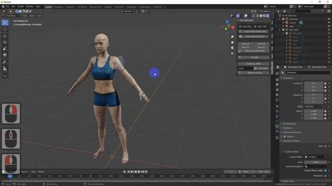Click the CLEAR ALL POSE button
The width and height of the screenshot is (332, 186).
[253, 64]
